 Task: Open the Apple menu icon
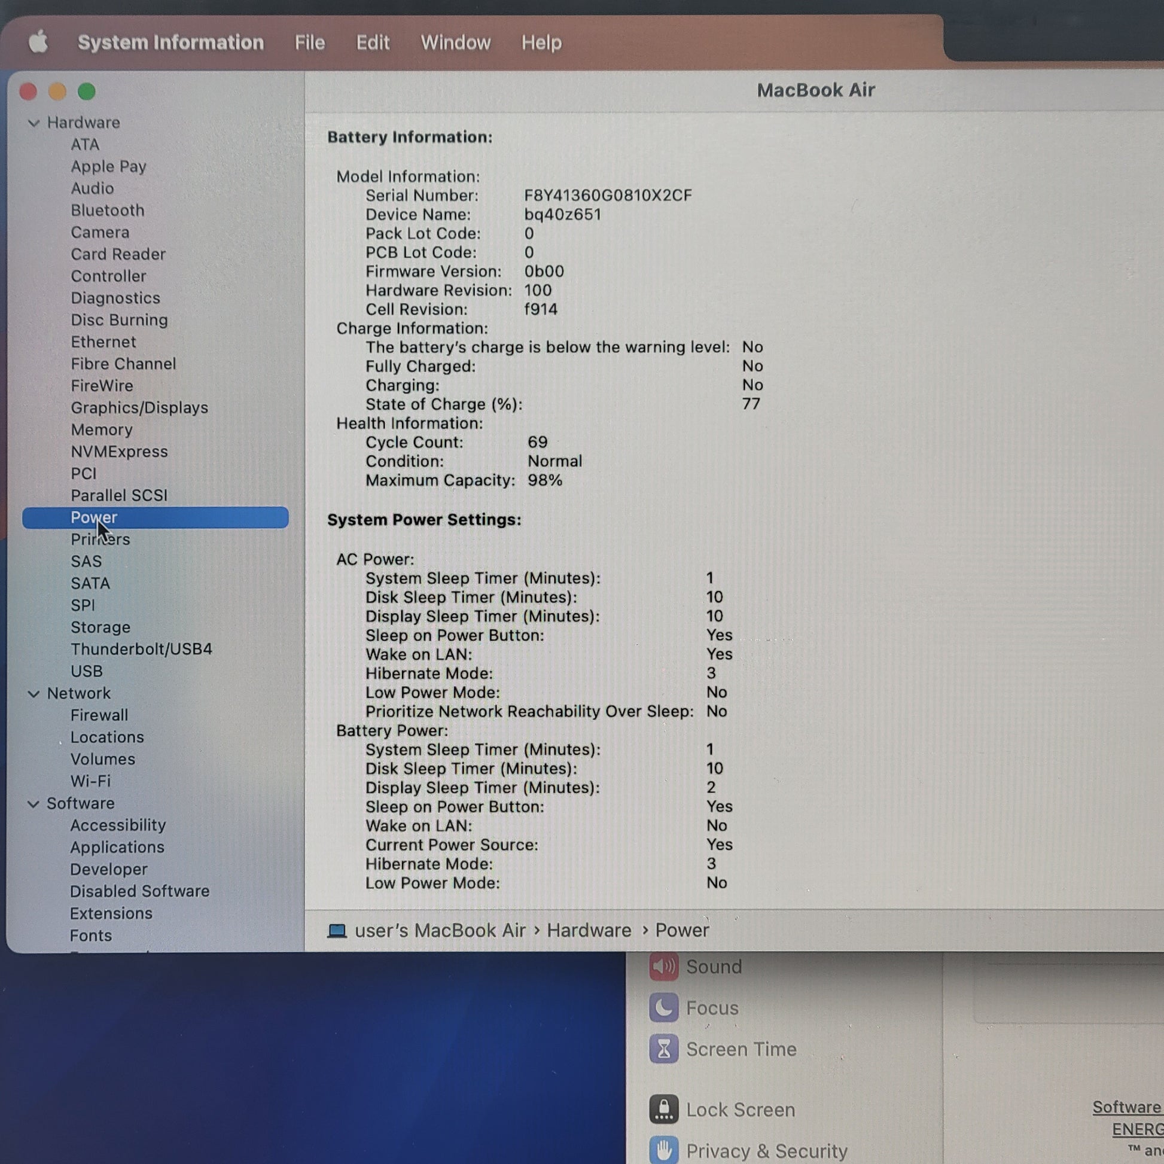click(38, 42)
